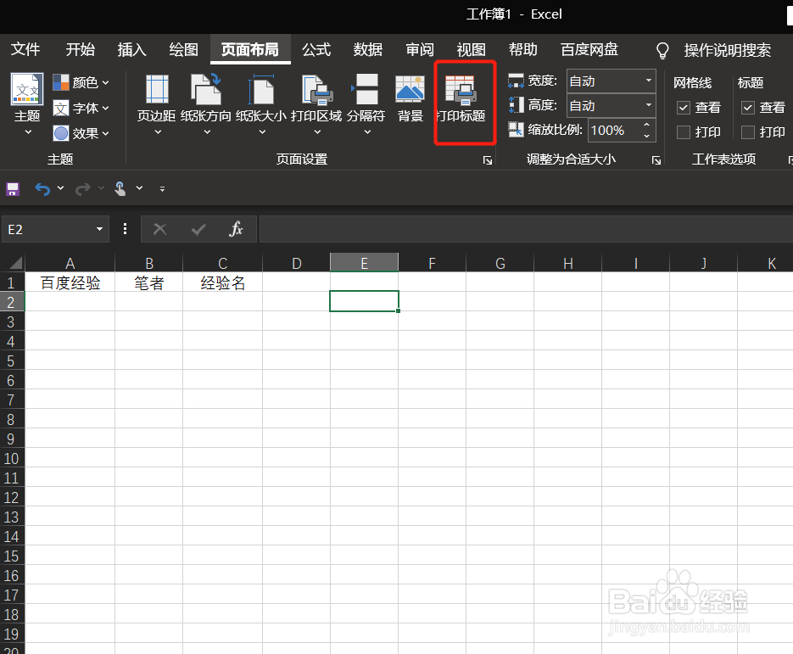The height and width of the screenshot is (654, 793).
Task: Switch to the Draw (绘图) tab
Action: coord(183,49)
